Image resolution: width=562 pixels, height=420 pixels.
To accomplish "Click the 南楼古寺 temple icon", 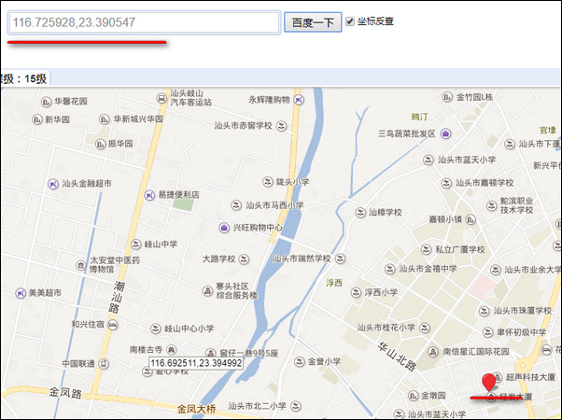I will pos(172,349).
